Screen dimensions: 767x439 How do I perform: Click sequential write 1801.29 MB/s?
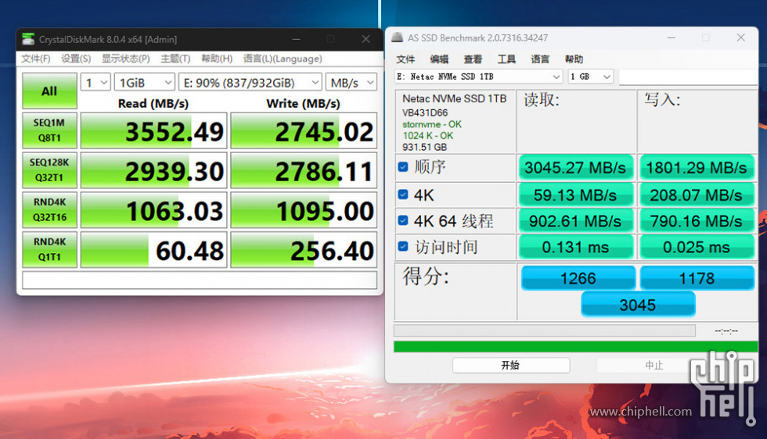[697, 167]
